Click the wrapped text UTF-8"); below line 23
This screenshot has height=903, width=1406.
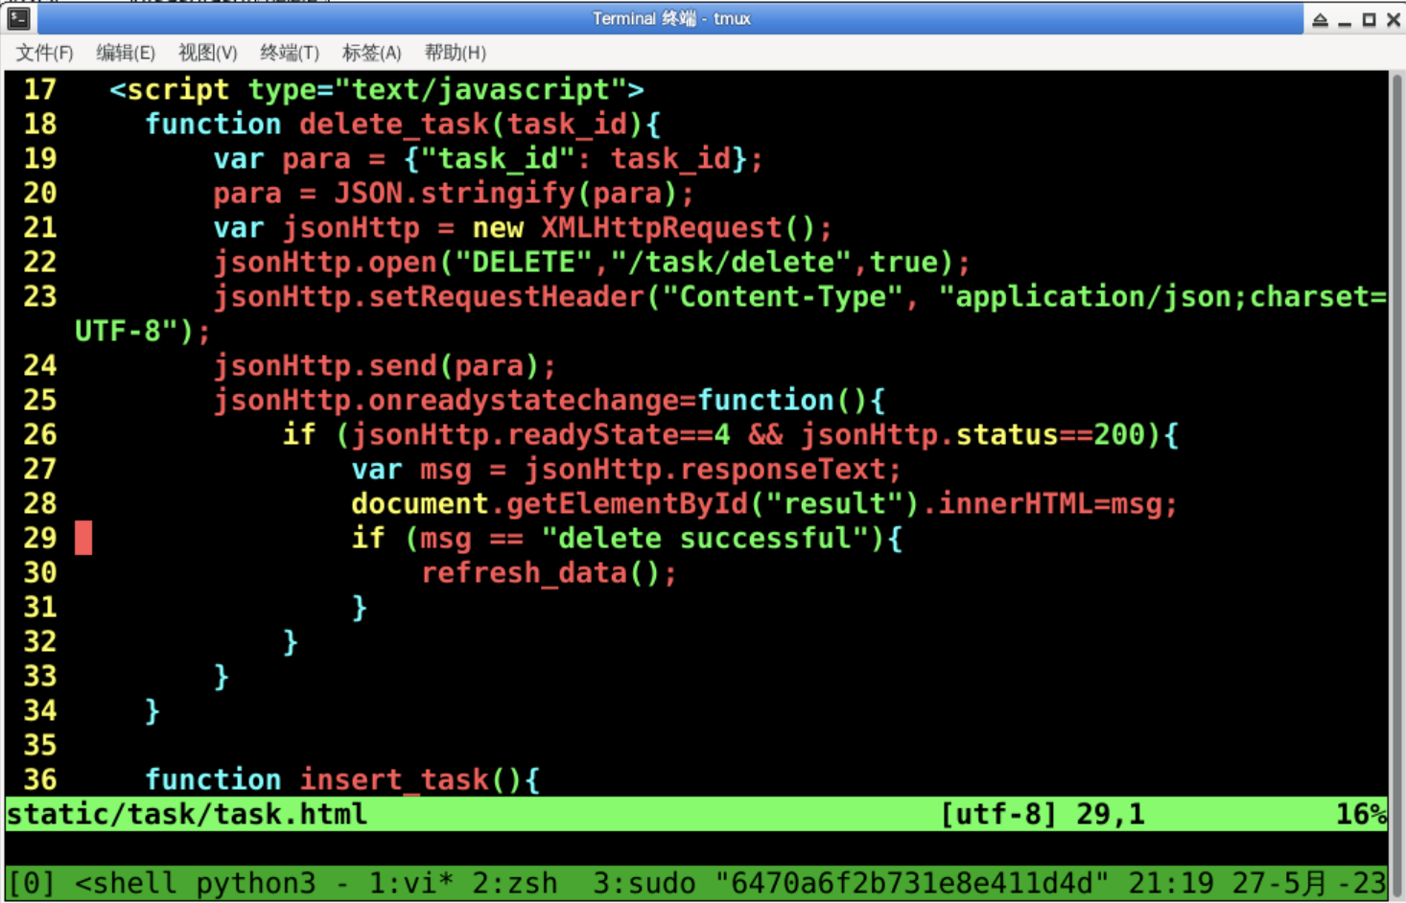143,331
